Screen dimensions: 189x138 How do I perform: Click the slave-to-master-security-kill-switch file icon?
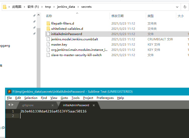[x=48, y=55]
